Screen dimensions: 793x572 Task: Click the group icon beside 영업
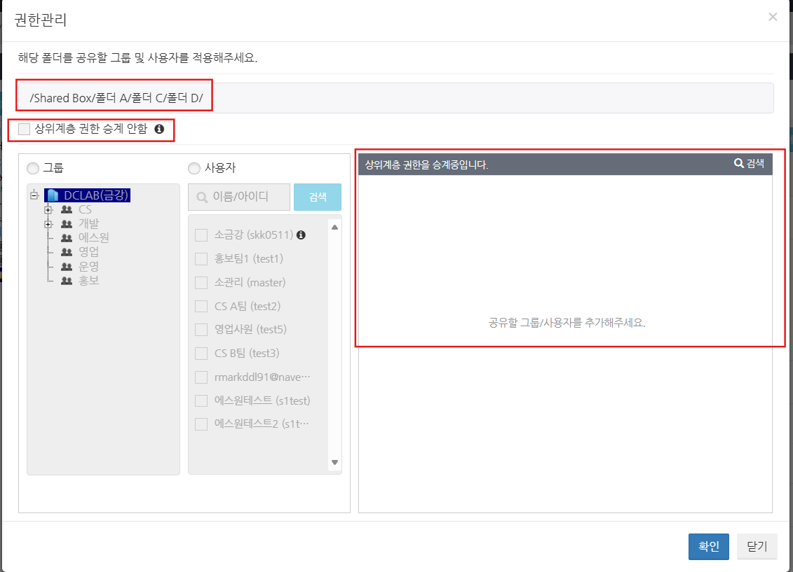tap(67, 252)
